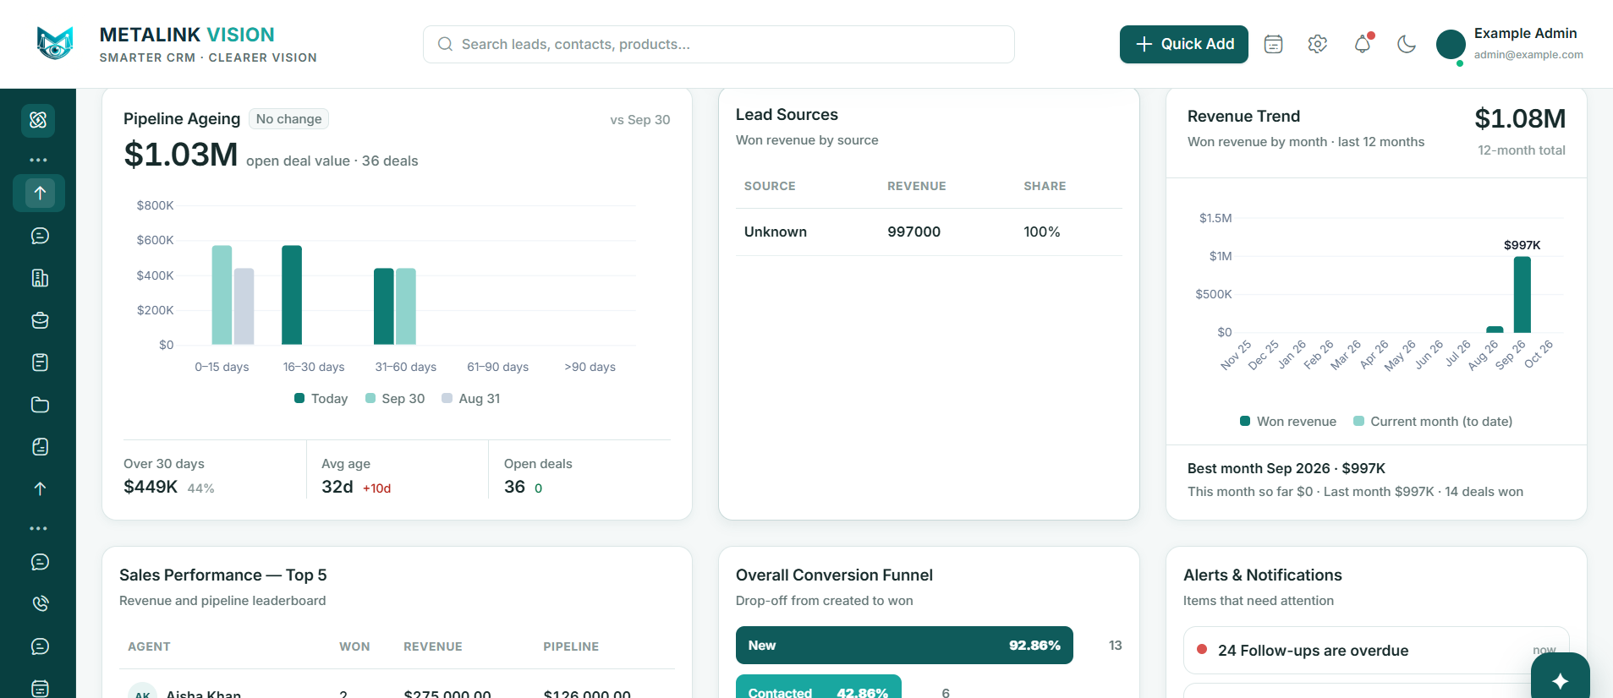Image resolution: width=1613 pixels, height=698 pixels.
Task: Click the Example Admin profile name
Action: point(1525,33)
